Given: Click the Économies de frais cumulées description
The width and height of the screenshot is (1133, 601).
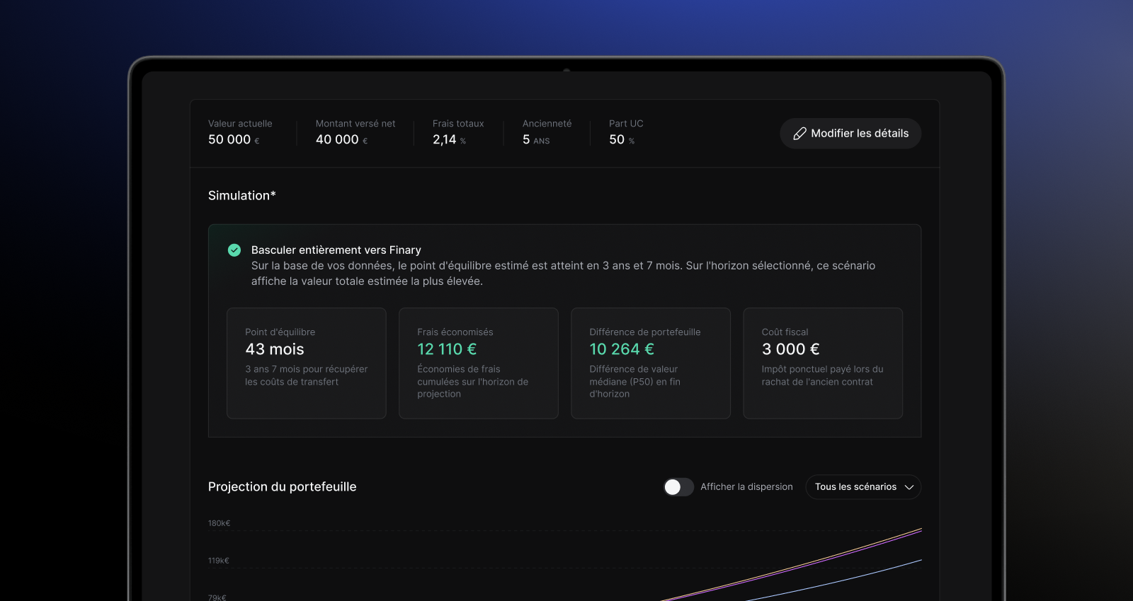Looking at the screenshot, I should tap(473, 382).
